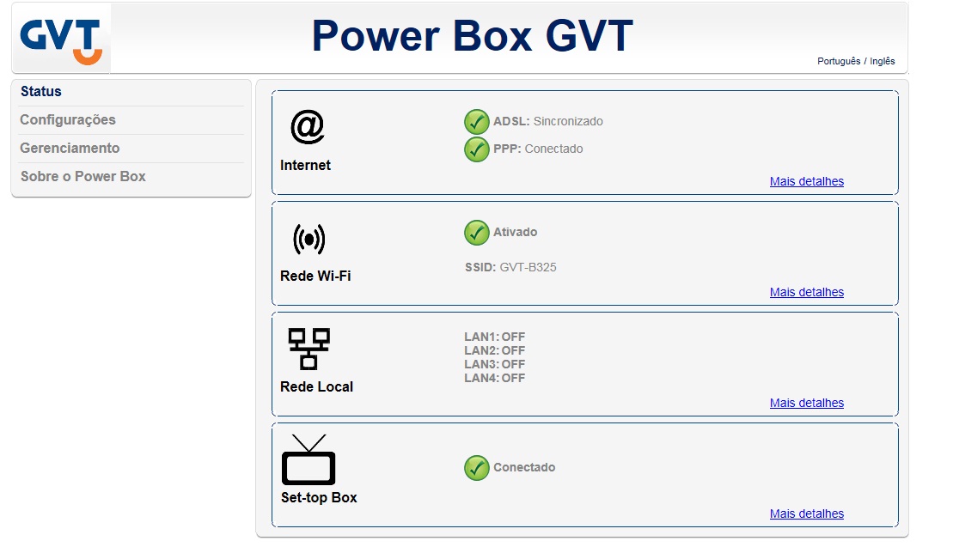Open Mais detalhes for Rede Local
Image resolution: width=953 pixels, height=547 pixels.
coord(807,403)
